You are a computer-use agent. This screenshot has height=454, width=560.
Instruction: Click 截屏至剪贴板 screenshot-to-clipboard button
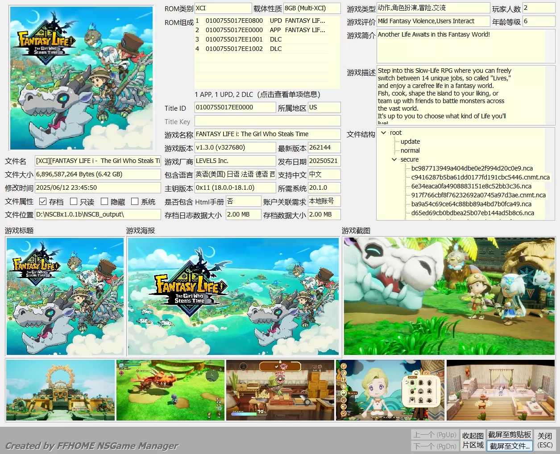click(510, 434)
